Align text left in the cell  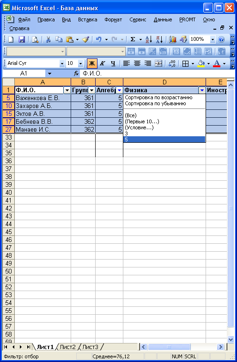tap(126, 63)
